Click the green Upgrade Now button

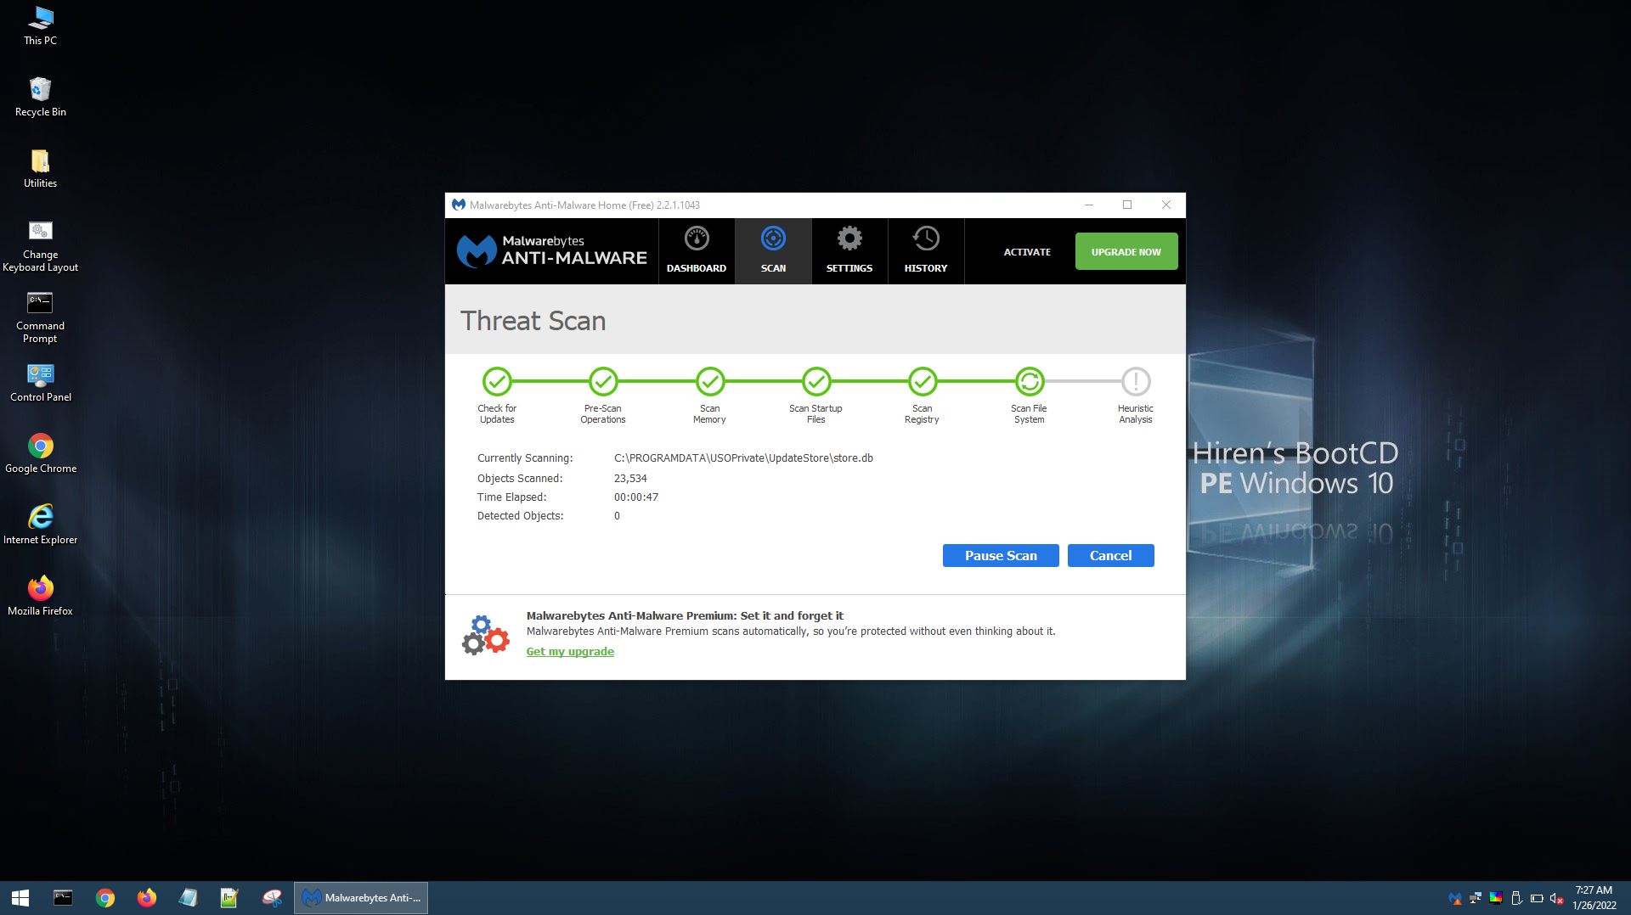pyautogui.click(x=1126, y=251)
